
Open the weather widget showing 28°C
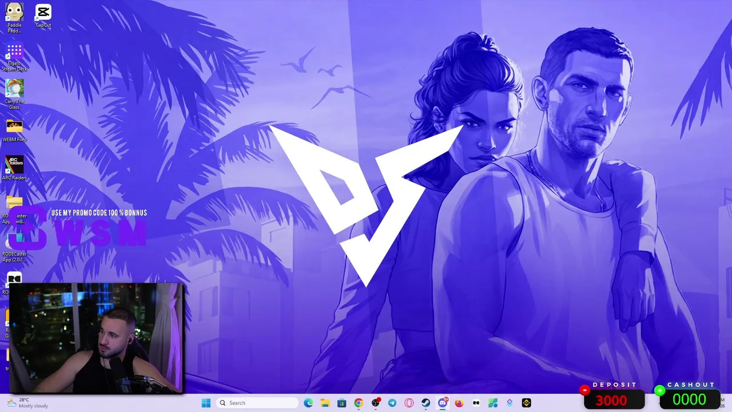[27, 403]
